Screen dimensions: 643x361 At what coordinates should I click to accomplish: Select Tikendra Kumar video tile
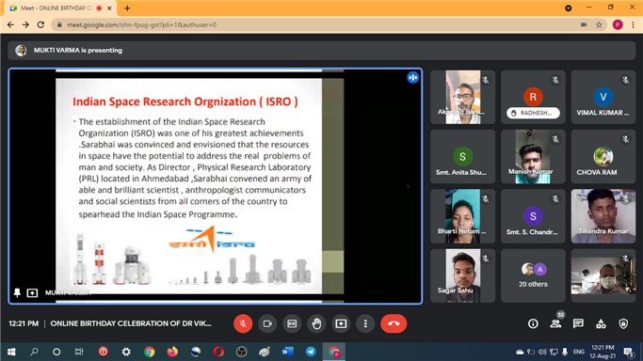[x=603, y=216]
